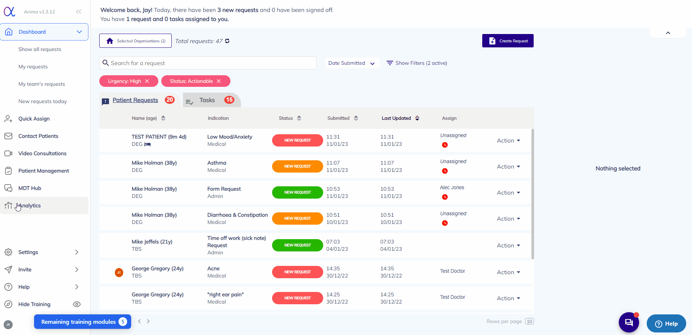
Task: Open Action dropdown for TEST PATIENT row
Action: (508, 141)
